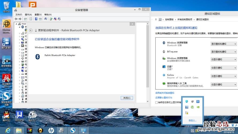
Task: Click the up arrow in notification icons window
Action: [156, 20]
